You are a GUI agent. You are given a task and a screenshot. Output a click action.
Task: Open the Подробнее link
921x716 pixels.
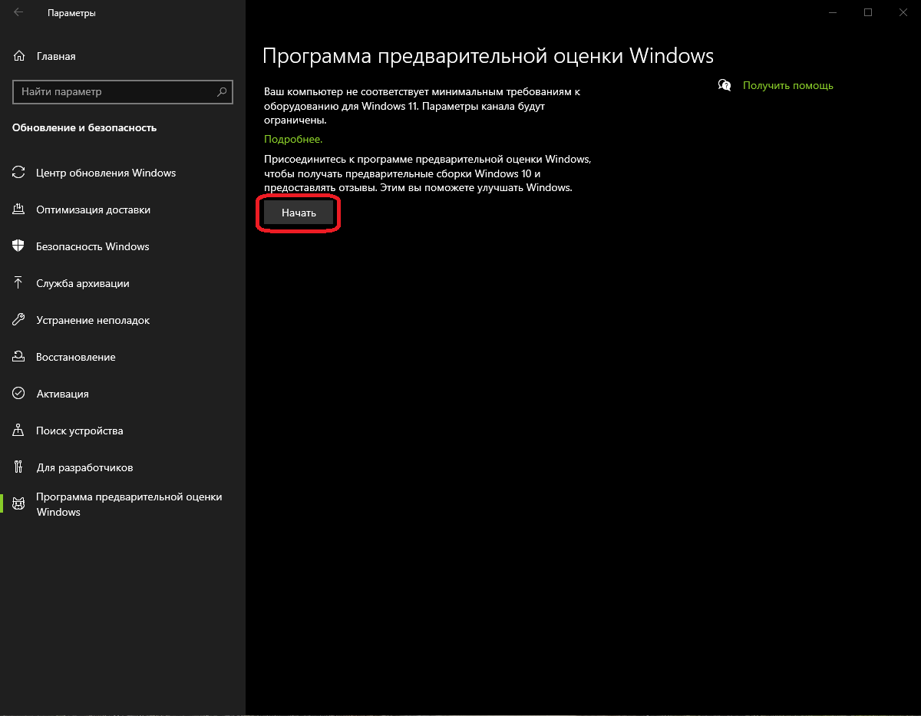click(x=293, y=139)
